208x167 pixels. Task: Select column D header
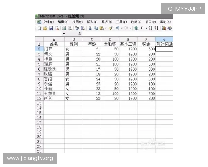point(110,39)
